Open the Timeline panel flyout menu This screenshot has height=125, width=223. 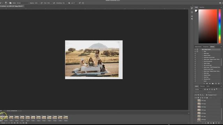coord(189,113)
